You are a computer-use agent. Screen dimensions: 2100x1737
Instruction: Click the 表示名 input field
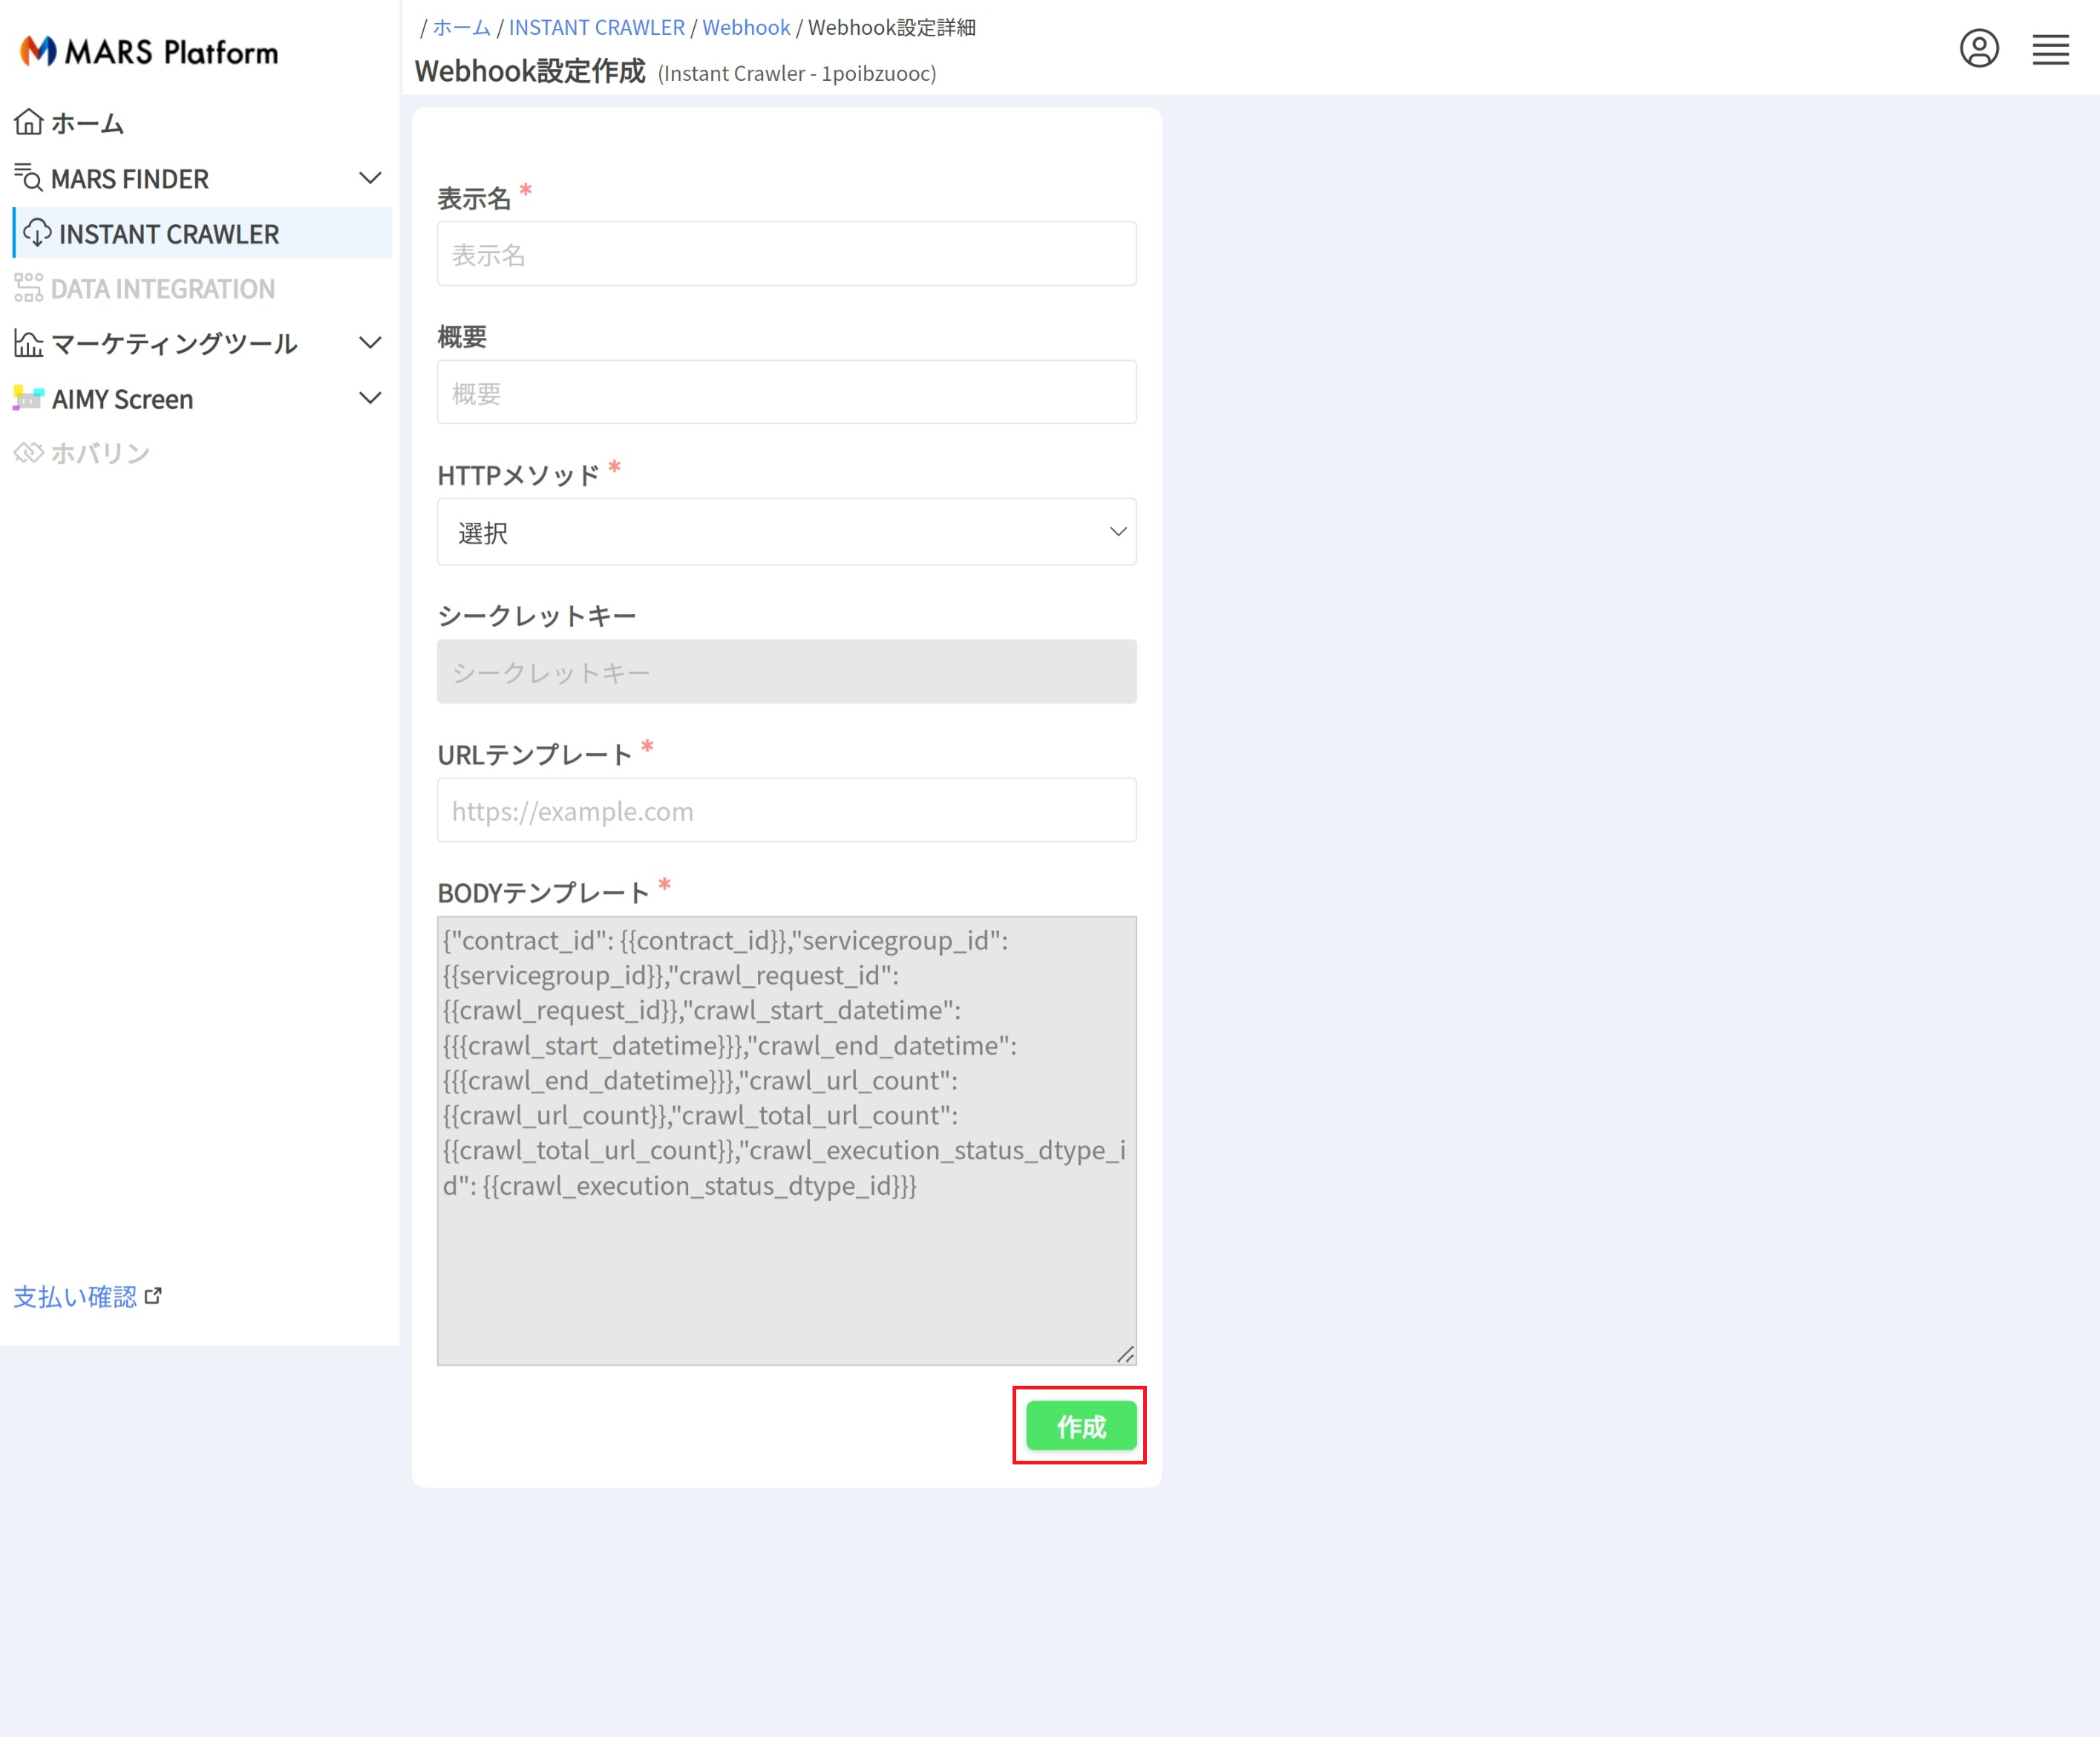point(786,254)
